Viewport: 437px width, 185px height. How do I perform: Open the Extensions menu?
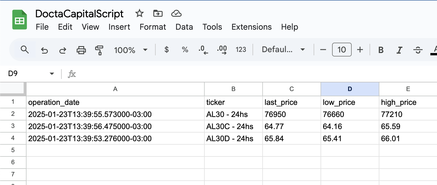251,27
